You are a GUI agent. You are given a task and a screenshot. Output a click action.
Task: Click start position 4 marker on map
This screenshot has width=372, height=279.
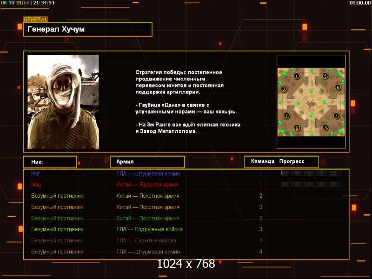pyautogui.click(x=336, y=116)
